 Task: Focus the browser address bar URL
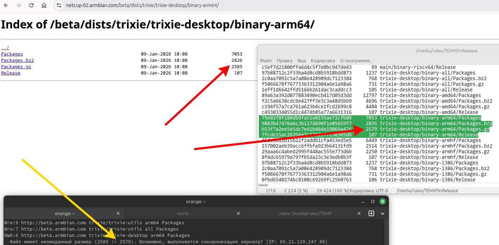coord(142,6)
